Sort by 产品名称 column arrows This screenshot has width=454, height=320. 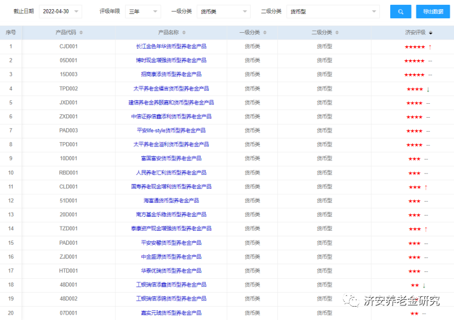pos(184,32)
